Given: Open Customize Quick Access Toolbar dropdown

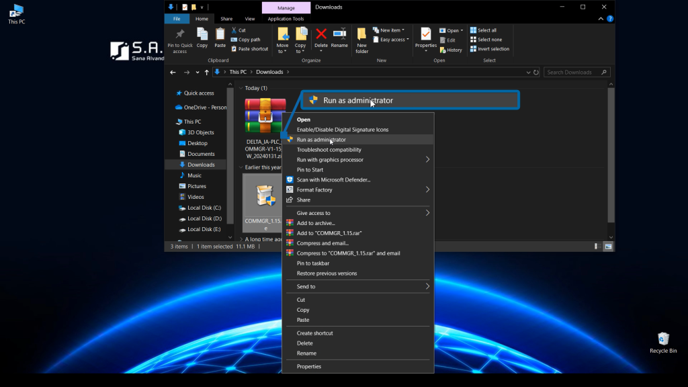Looking at the screenshot, I should click(202, 7).
